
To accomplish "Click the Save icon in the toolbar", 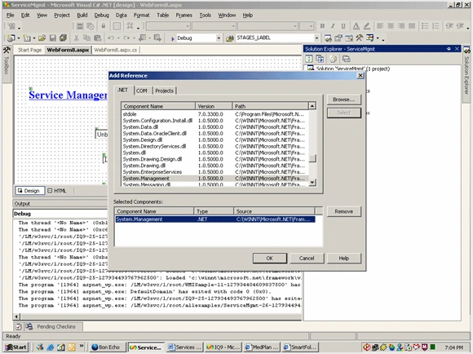I will pyautogui.click(x=53, y=38).
